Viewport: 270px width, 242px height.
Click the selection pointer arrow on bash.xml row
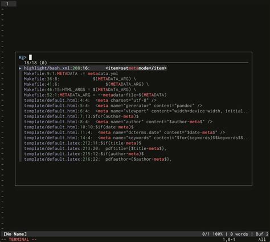20,68
